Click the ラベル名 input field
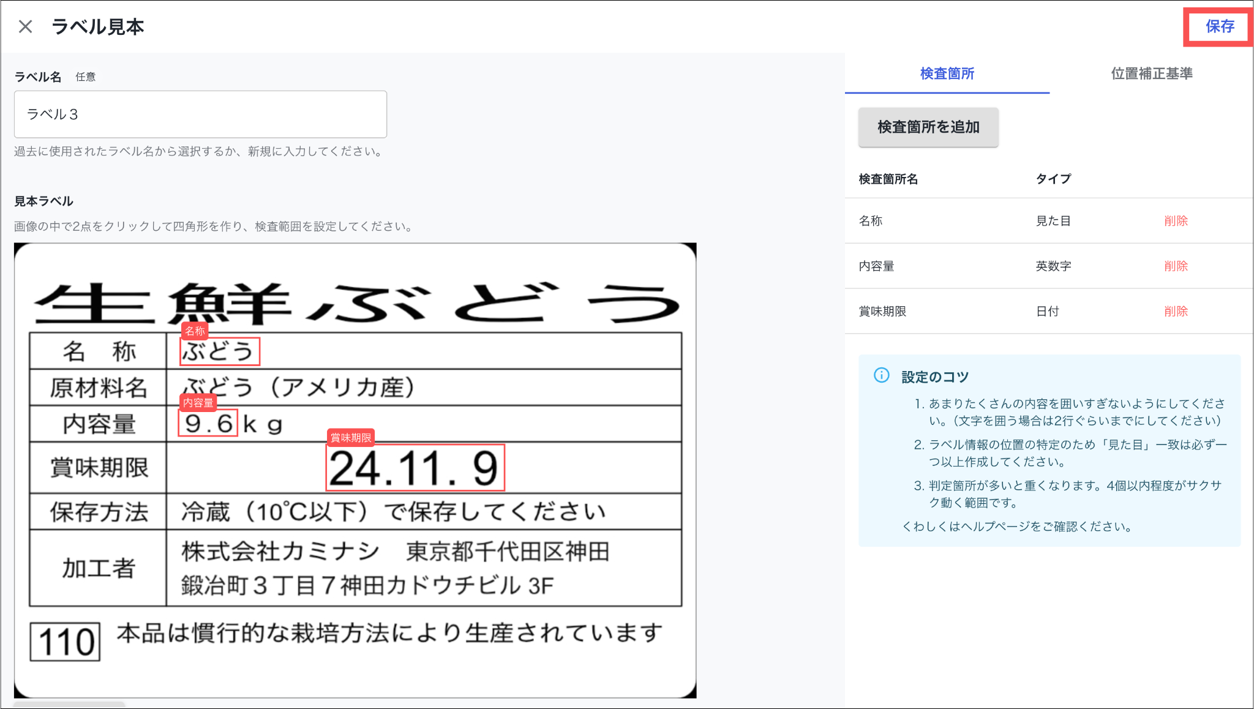The image size is (1254, 709). [x=200, y=114]
